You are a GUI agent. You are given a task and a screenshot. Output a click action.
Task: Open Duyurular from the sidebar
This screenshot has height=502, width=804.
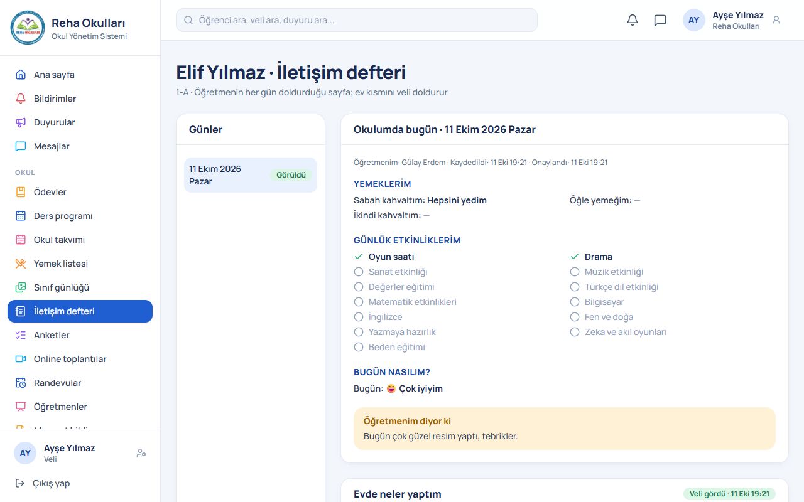[80, 122]
